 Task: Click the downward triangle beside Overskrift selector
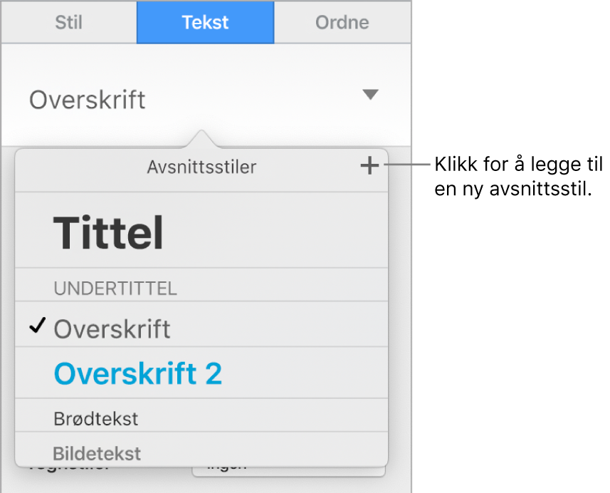(x=370, y=95)
